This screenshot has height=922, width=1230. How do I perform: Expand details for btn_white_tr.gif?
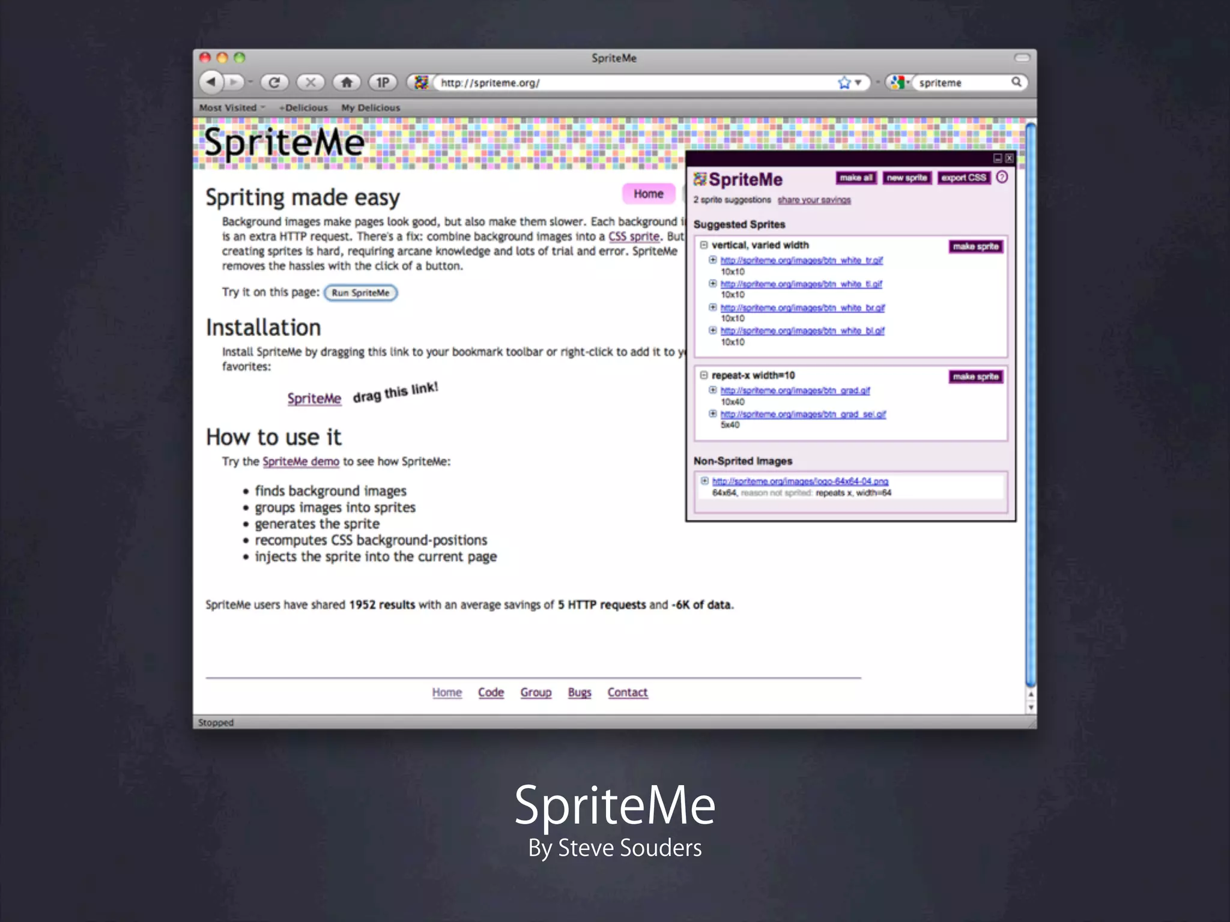[x=712, y=260]
